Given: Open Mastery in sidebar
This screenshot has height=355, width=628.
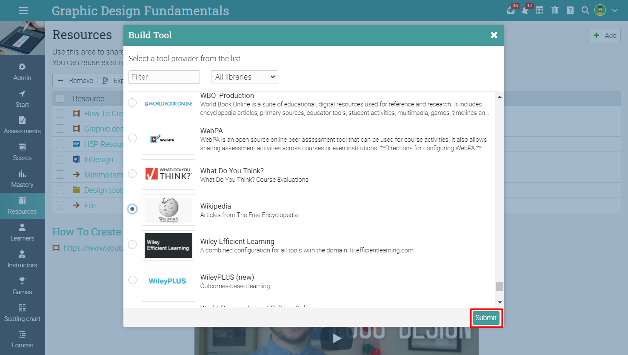Looking at the screenshot, I should click(22, 179).
